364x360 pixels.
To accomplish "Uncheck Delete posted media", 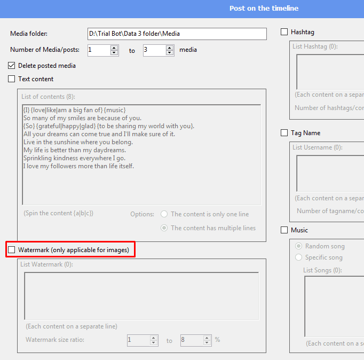I will 12,66.
